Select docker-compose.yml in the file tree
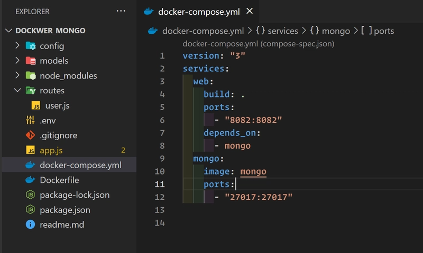Image resolution: width=423 pixels, height=253 pixels. [81, 165]
